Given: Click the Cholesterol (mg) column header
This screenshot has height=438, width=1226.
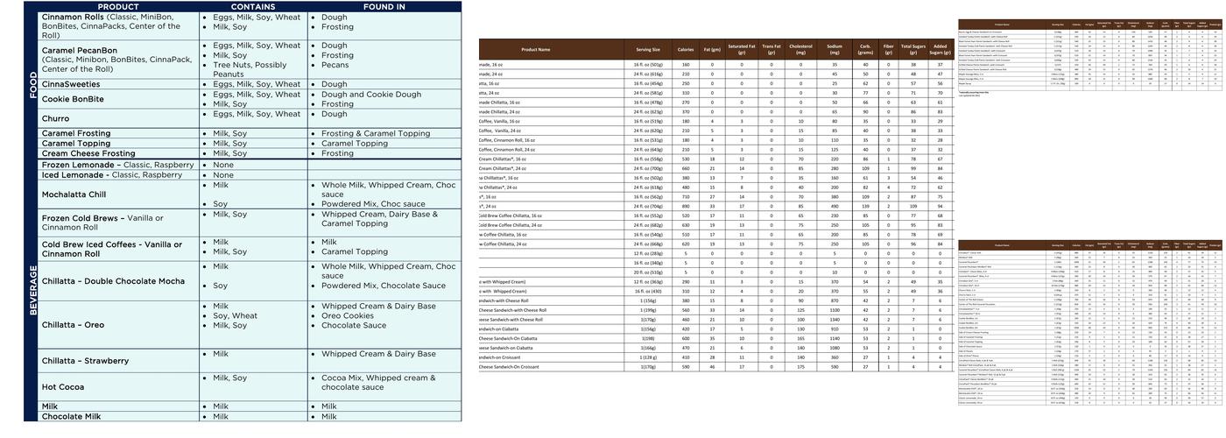Looking at the screenshot, I should 800,50.
